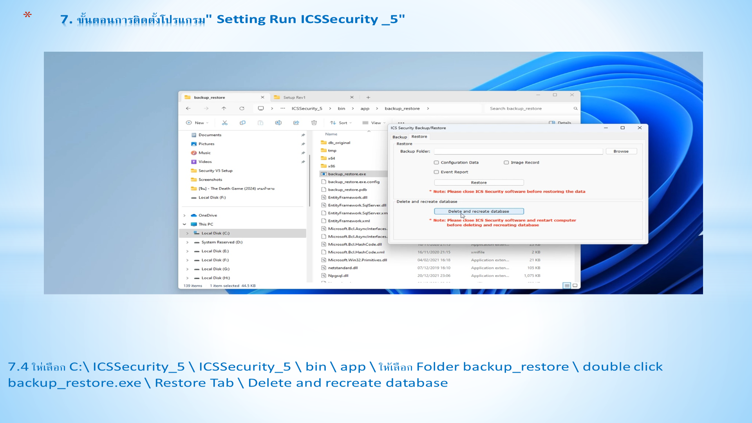
Task: Close the Setup Rev1 Explorer tab
Action: click(352, 97)
